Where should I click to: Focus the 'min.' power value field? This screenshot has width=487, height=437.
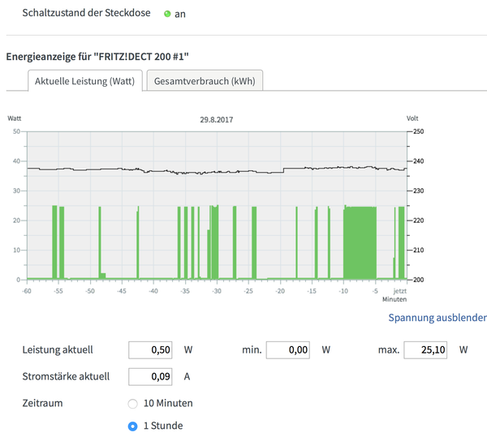pos(290,350)
